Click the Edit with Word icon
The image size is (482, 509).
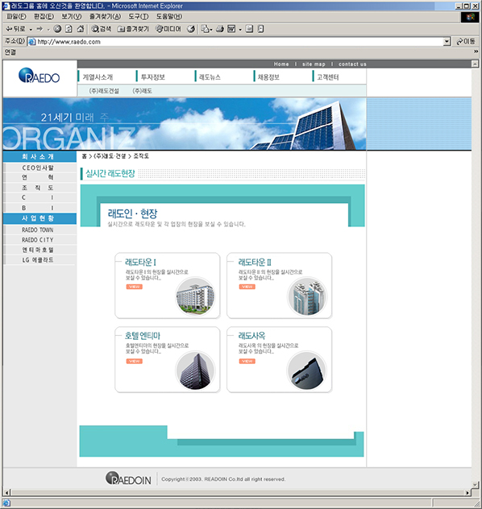click(x=231, y=29)
